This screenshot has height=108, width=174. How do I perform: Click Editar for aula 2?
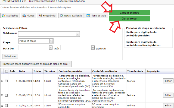[x=168, y=95]
